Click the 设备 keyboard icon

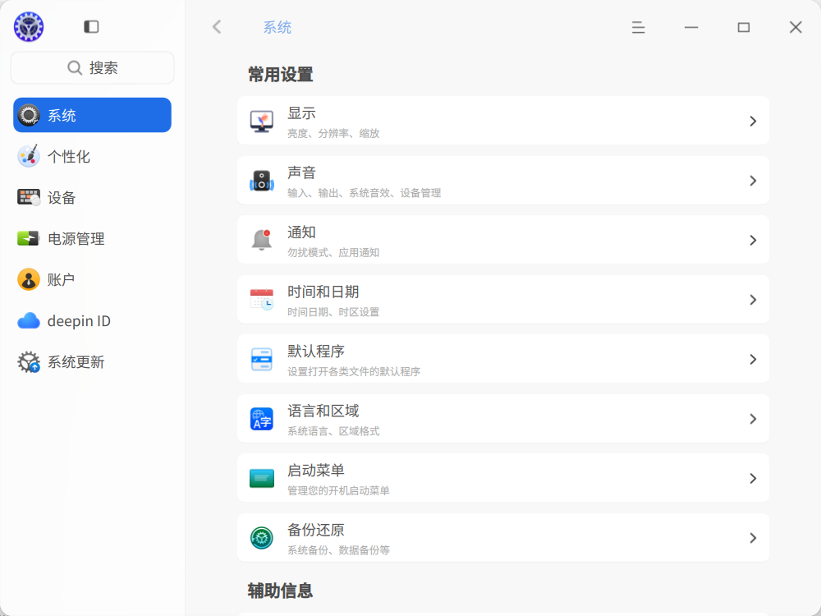tap(29, 197)
